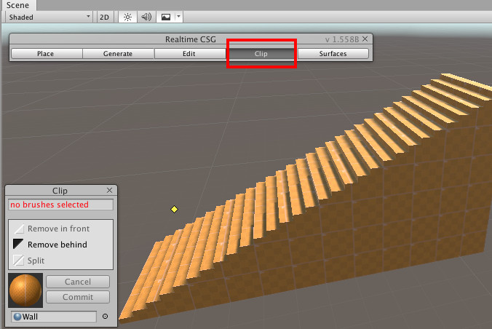Select the Place mode tab
This screenshot has height=329, width=492.
47,54
